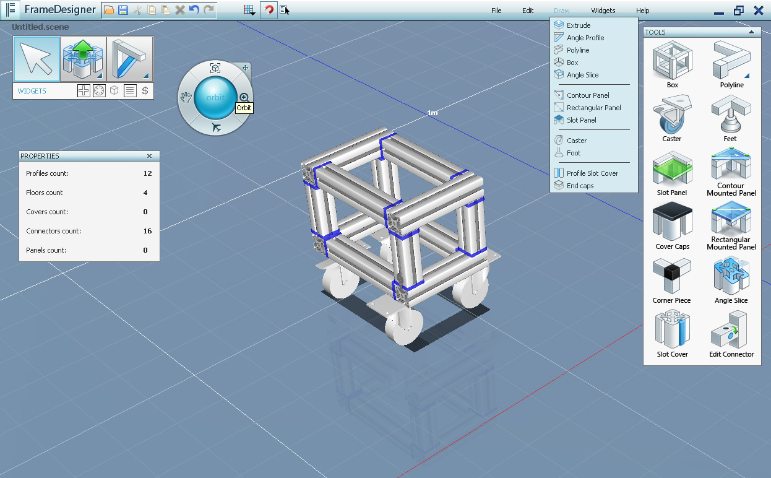Toggle the list lines widget button

point(130,91)
